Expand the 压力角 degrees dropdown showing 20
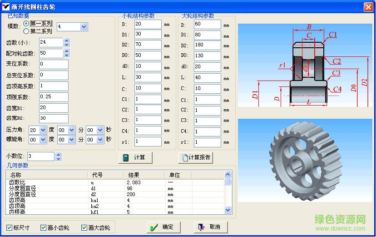The width and height of the screenshot is (376, 237). click(x=43, y=130)
